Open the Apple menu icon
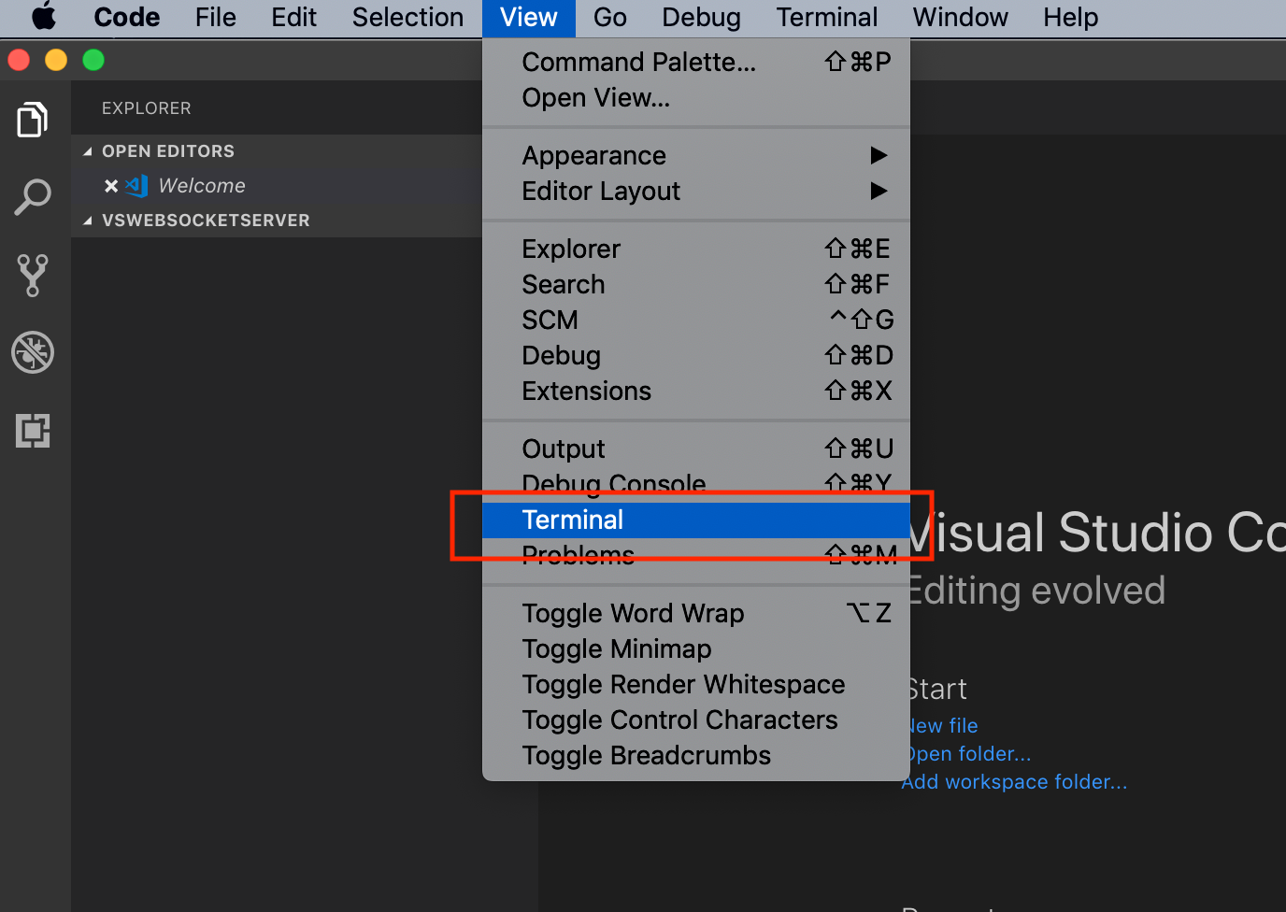 click(44, 17)
